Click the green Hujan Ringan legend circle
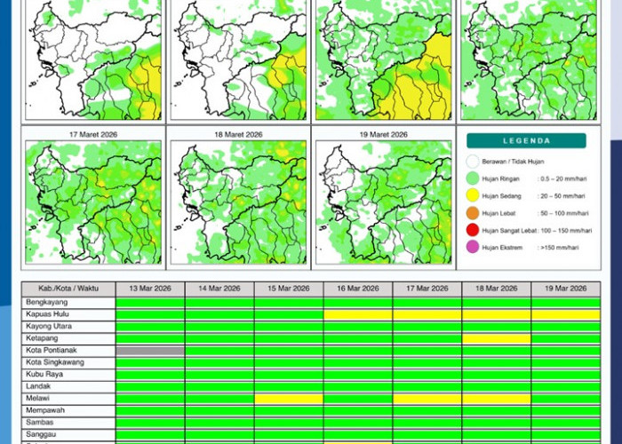622x444 pixels. tap(472, 178)
